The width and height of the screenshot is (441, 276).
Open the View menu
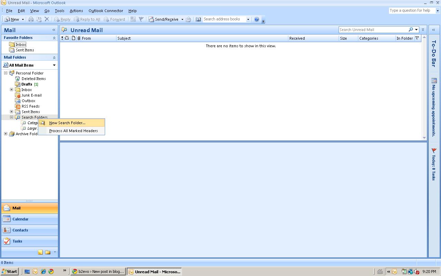(34, 11)
